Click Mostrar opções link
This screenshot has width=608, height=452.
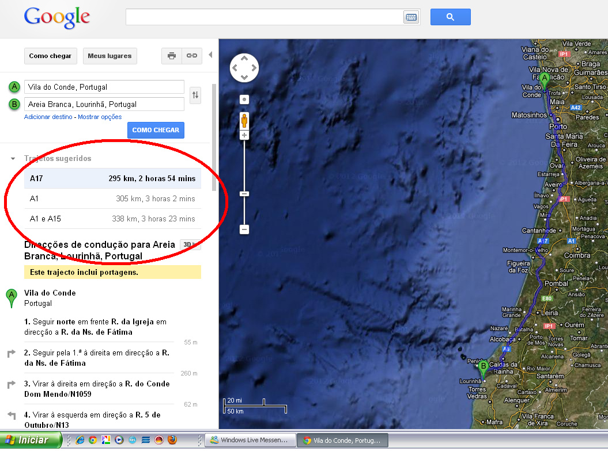point(100,117)
